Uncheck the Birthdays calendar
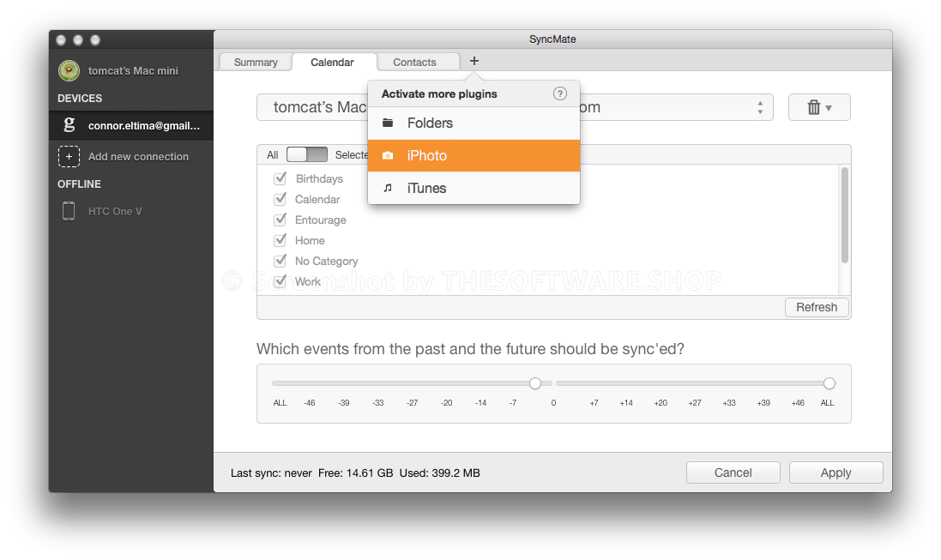 click(x=280, y=178)
